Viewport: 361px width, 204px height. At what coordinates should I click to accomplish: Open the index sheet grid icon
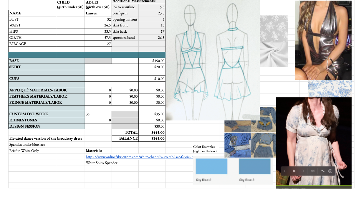tap(313, 171)
